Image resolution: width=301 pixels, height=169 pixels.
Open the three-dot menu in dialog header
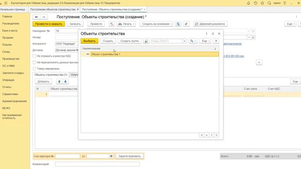tap(206, 34)
